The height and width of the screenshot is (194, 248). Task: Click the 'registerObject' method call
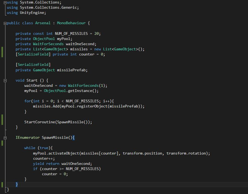pyautogui.click(x=92, y=106)
